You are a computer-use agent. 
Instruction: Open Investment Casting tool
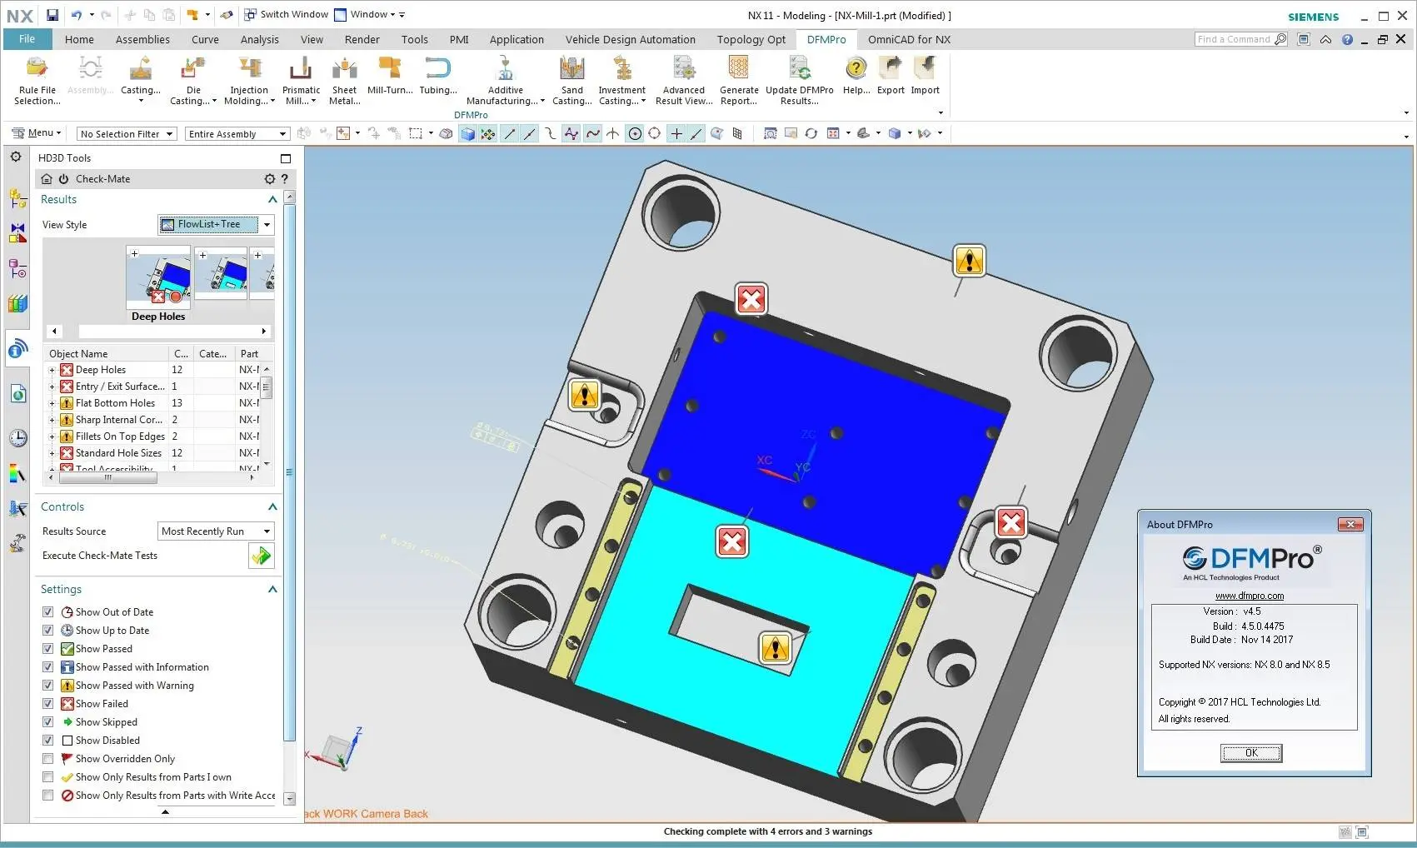(x=621, y=80)
